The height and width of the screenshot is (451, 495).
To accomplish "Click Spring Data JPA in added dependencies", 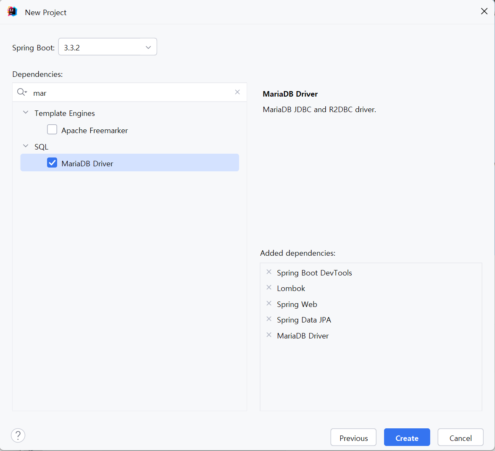I will coord(304,320).
